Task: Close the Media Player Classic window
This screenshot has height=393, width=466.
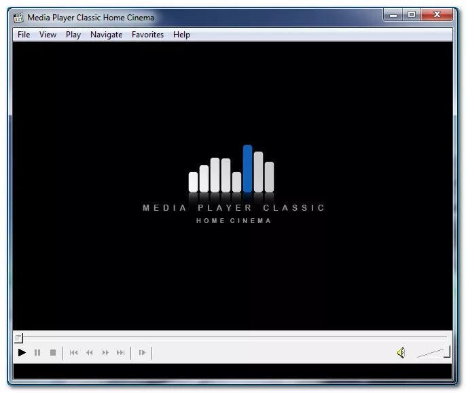Action: (437, 14)
